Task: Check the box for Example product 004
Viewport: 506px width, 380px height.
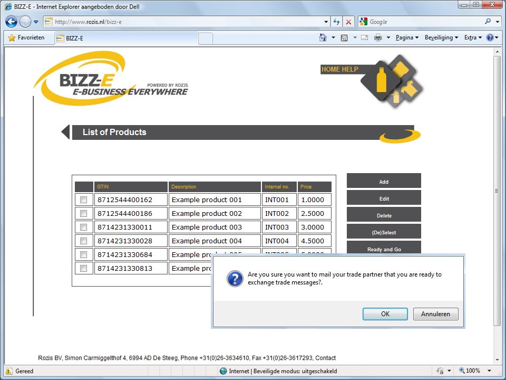Action: pos(84,241)
